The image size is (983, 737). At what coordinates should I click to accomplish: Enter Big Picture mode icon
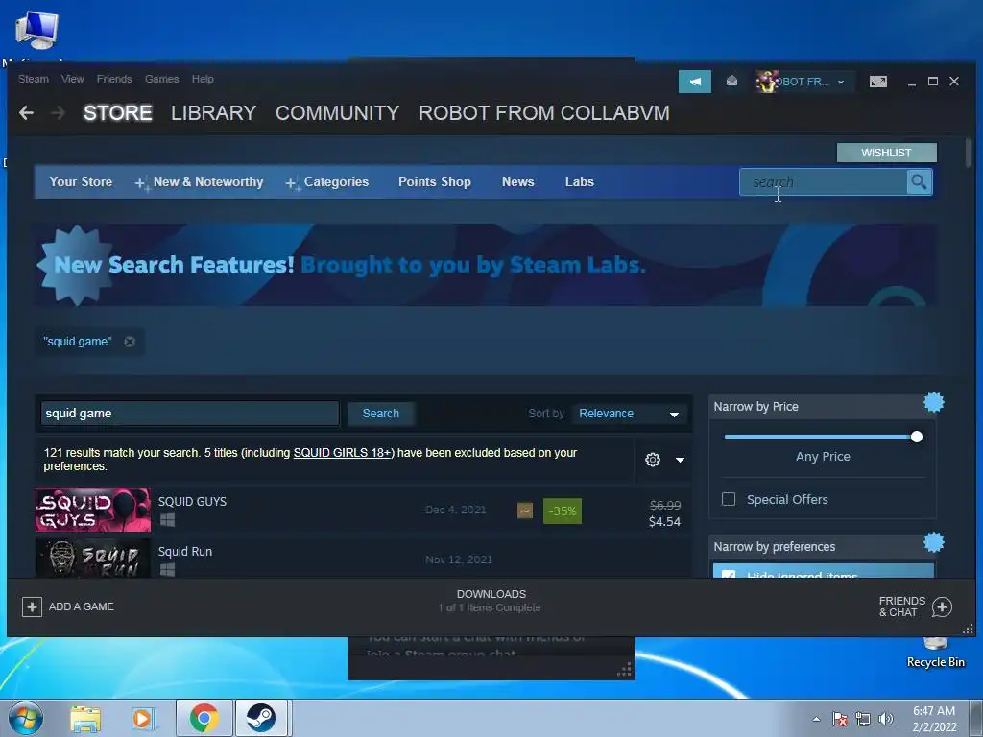tap(877, 82)
